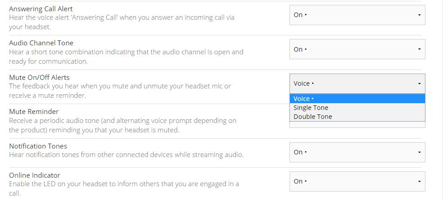The image size is (443, 201).
Task: Open the Answering Call Alert dropdown
Action: point(357,15)
